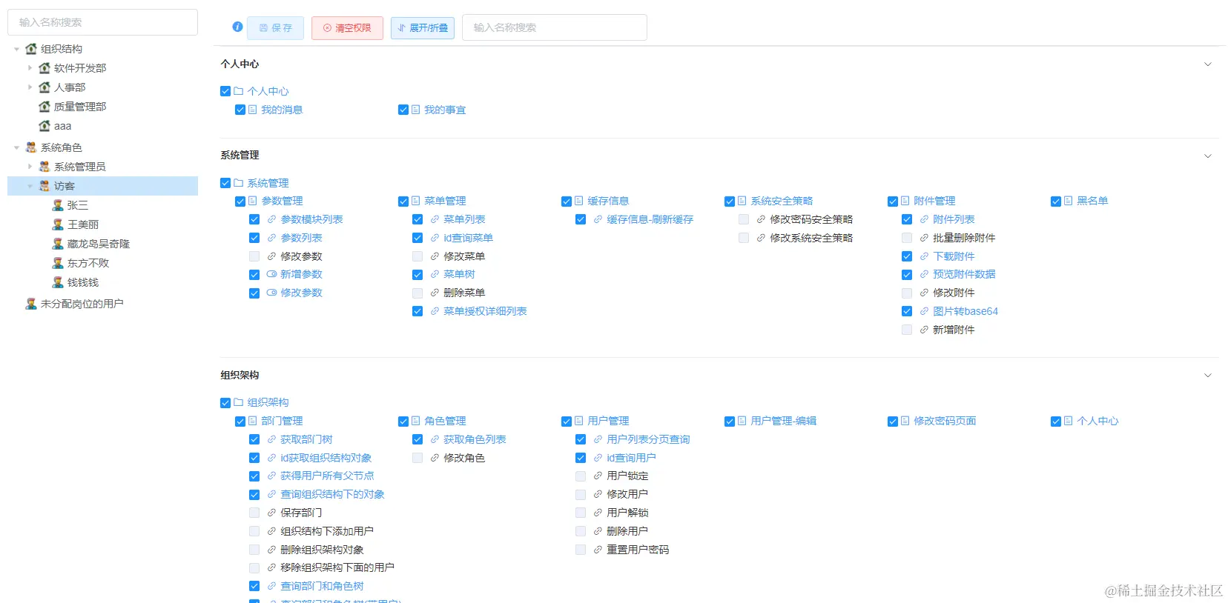Click the aaa department icon
1228x603 pixels.
pyautogui.click(x=44, y=126)
